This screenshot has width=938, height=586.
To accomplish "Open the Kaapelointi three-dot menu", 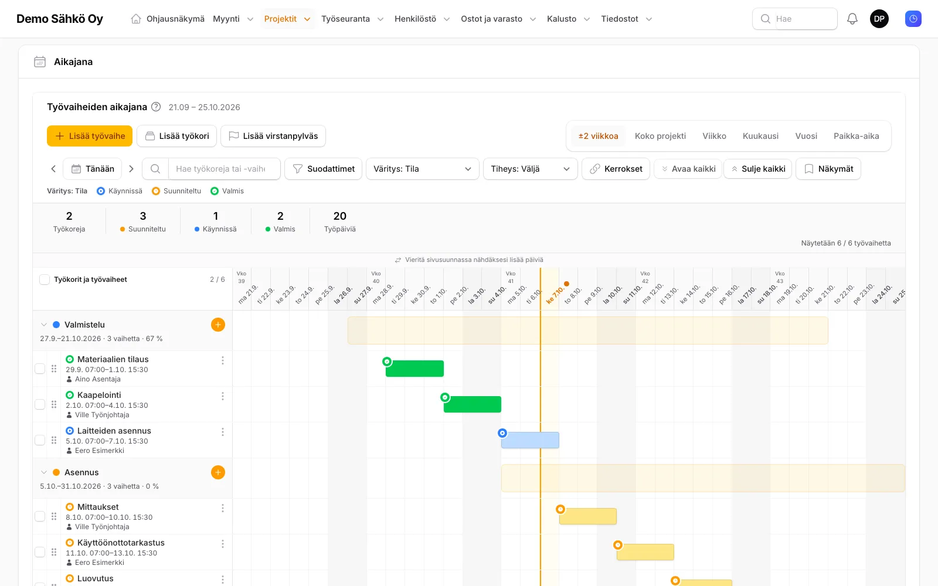I will tap(223, 396).
